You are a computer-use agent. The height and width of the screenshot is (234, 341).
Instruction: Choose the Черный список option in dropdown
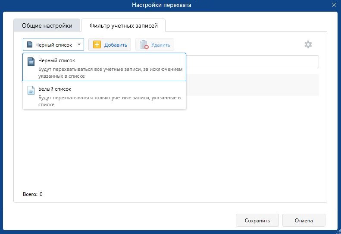coord(104,67)
